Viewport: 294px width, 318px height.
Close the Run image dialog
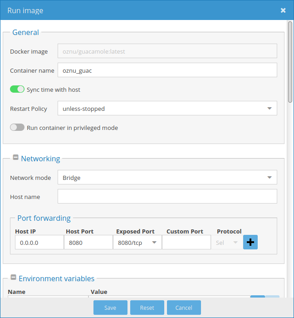coord(283,10)
